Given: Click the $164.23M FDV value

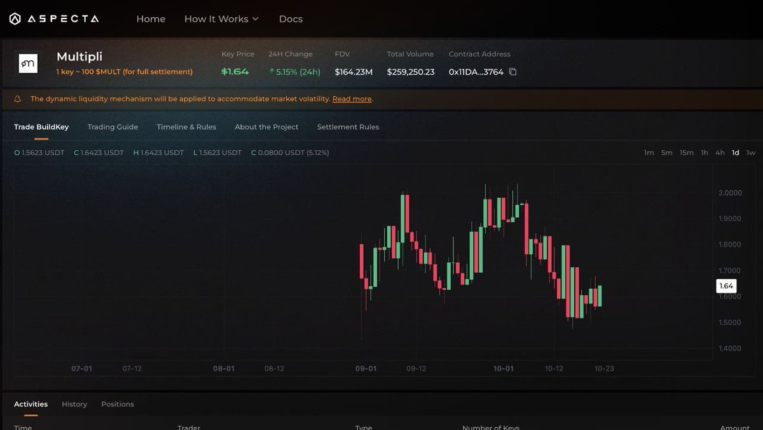Looking at the screenshot, I should pos(354,72).
